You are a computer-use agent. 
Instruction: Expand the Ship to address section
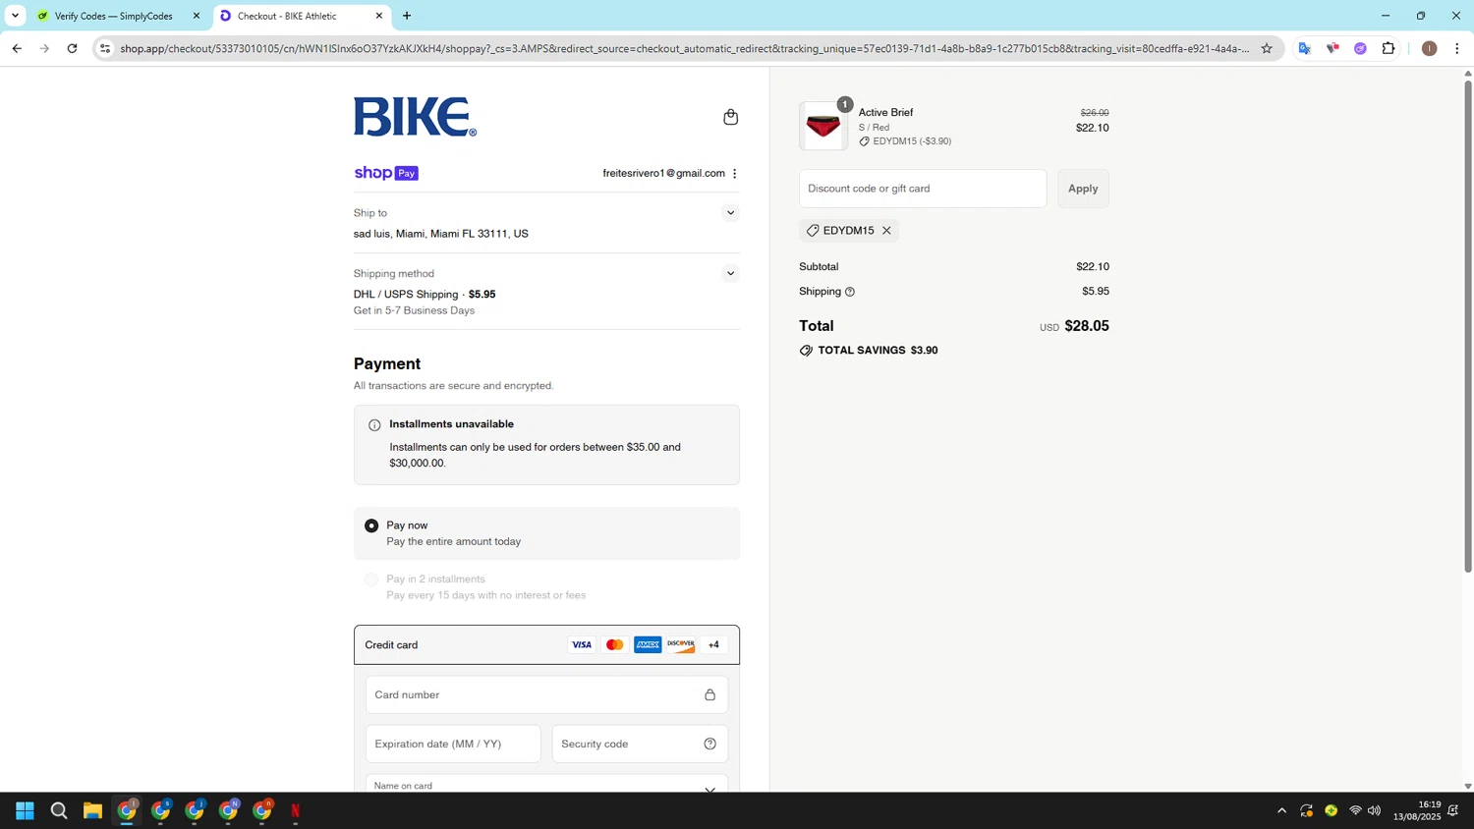pos(730,213)
